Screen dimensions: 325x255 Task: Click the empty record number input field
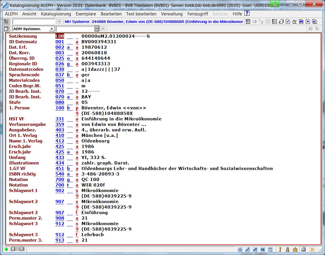34,21
